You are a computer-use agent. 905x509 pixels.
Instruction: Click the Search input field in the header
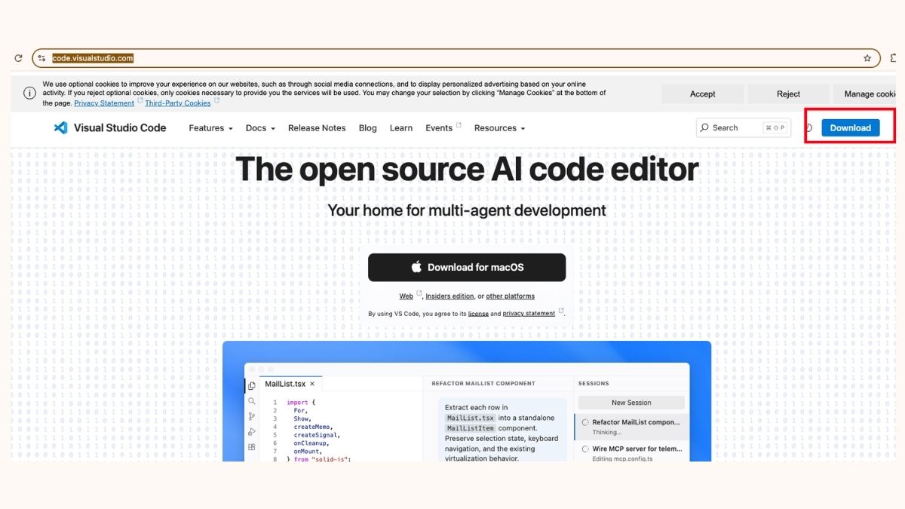pyautogui.click(x=744, y=128)
